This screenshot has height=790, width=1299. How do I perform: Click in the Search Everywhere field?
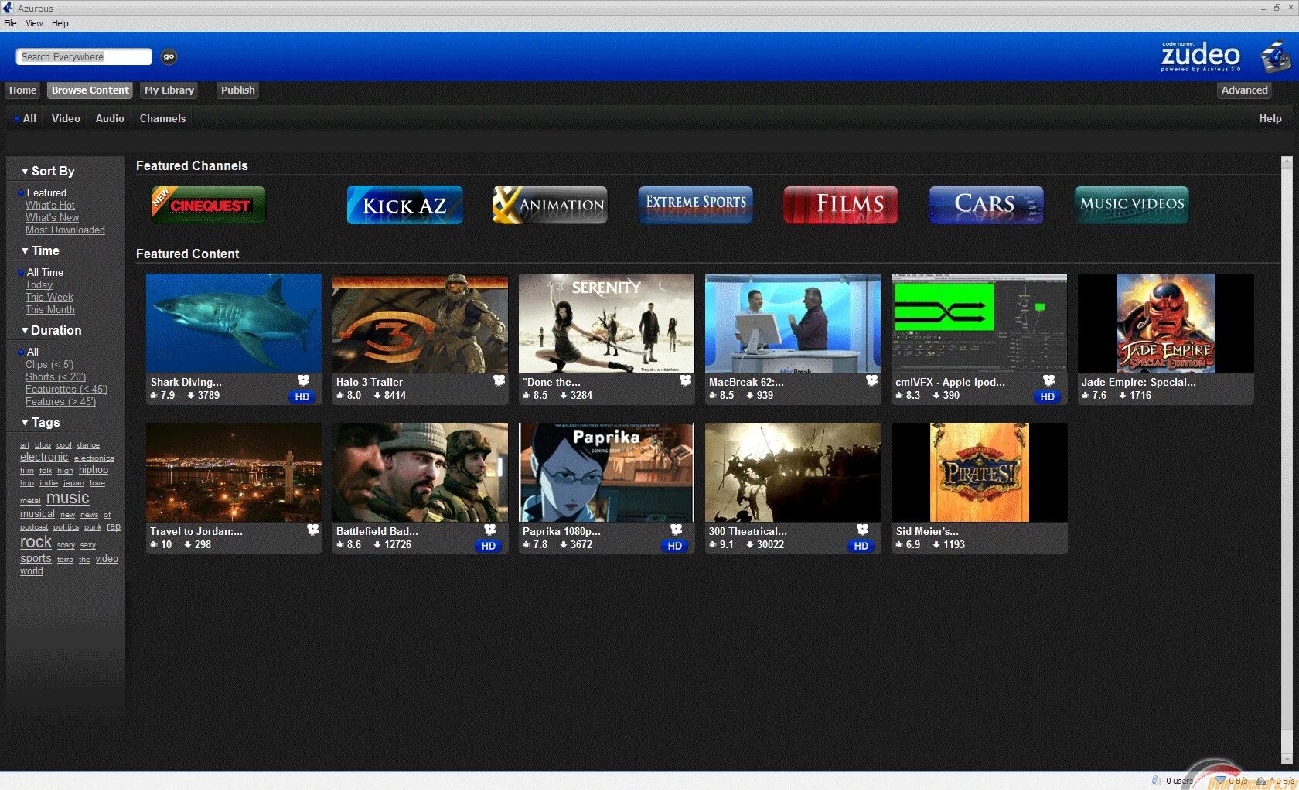84,56
